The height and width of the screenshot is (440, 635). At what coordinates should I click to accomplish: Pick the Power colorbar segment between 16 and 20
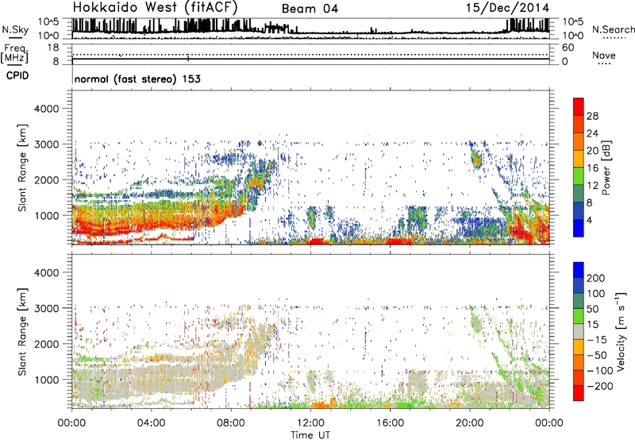click(579, 159)
